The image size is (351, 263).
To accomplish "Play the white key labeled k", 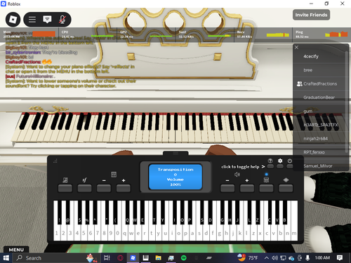I will tap(240, 233).
